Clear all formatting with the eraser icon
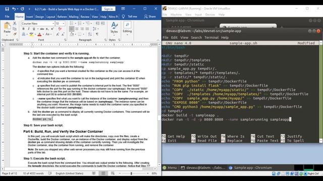 coord(60,29)
